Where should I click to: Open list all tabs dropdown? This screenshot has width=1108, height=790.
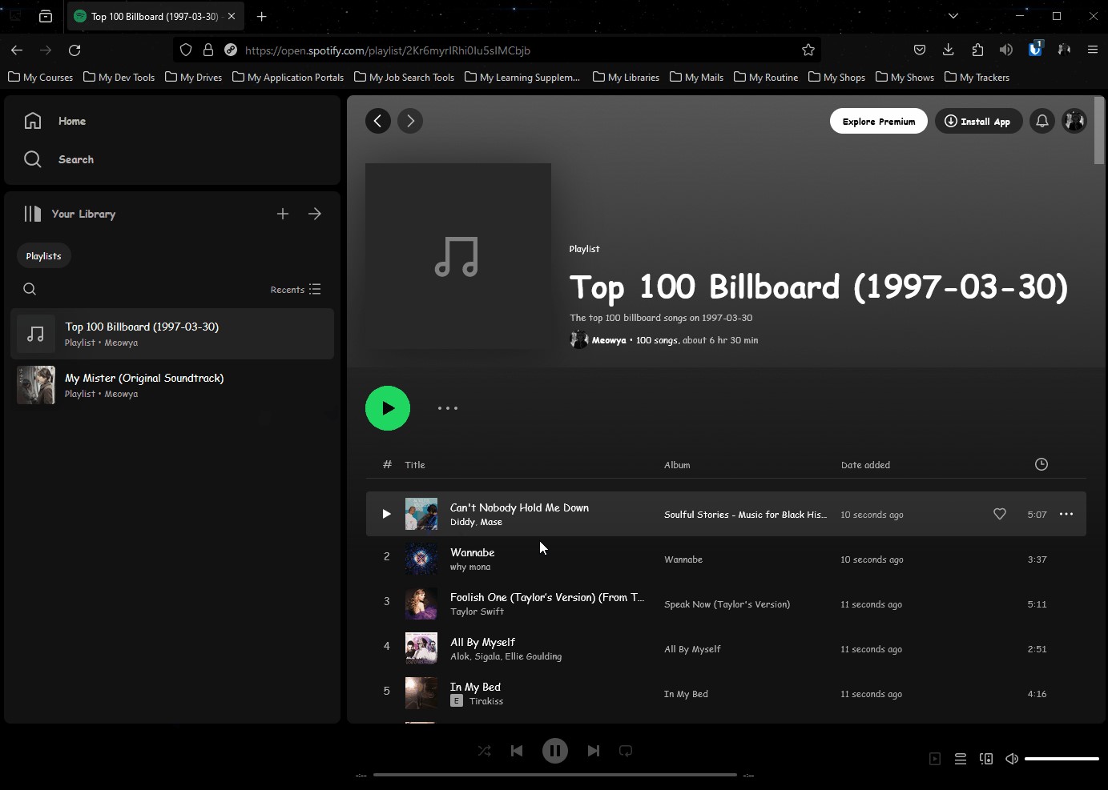click(x=953, y=16)
